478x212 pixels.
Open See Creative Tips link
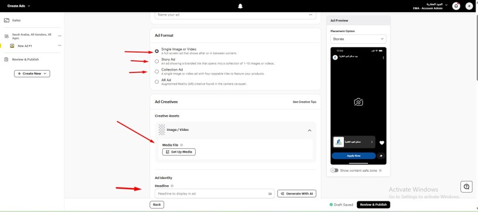click(x=304, y=102)
